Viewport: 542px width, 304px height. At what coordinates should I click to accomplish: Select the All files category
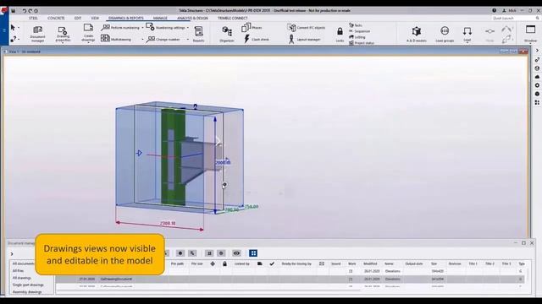click(18, 270)
